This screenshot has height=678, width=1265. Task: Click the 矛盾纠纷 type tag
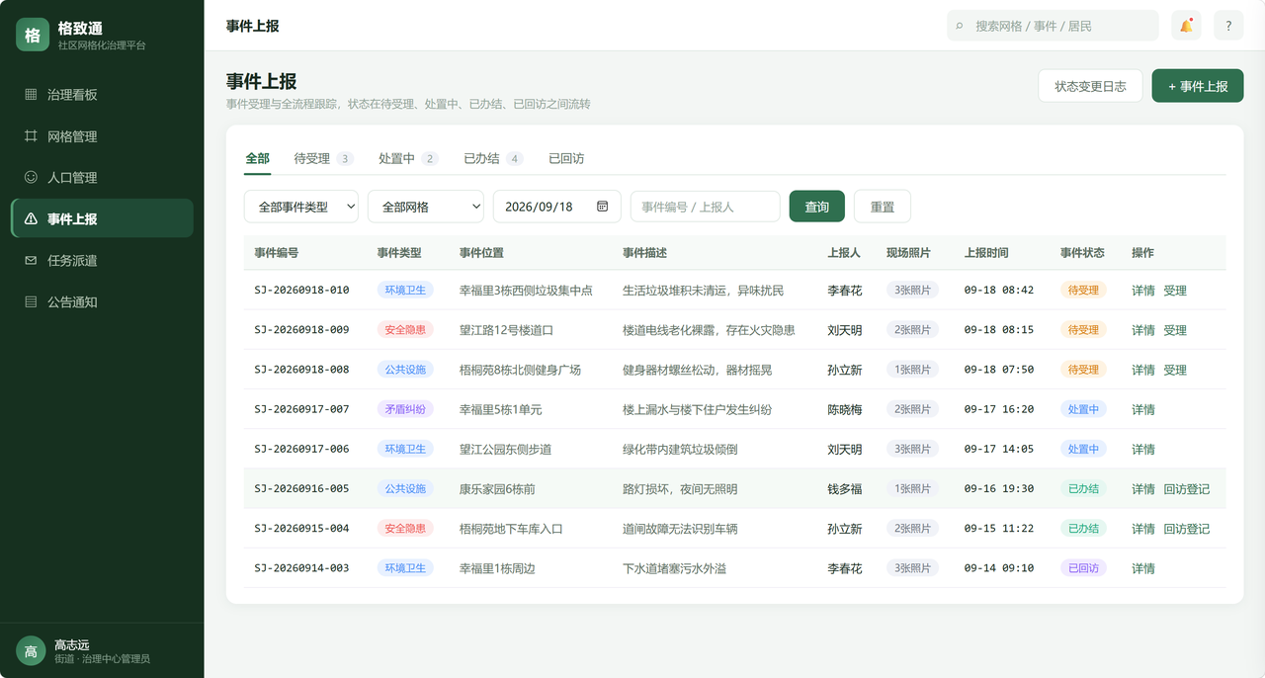pos(406,409)
